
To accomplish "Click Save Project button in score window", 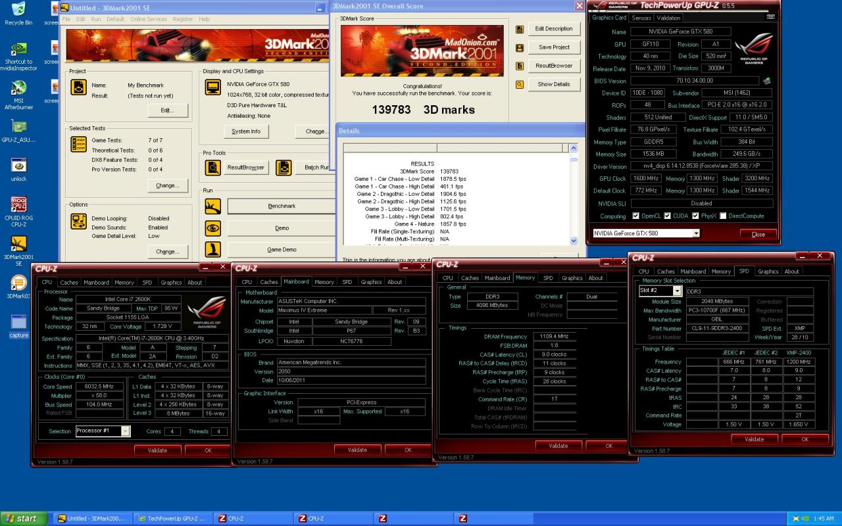I will click(x=553, y=47).
